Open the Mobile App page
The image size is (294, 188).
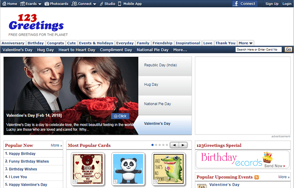click(x=130, y=4)
